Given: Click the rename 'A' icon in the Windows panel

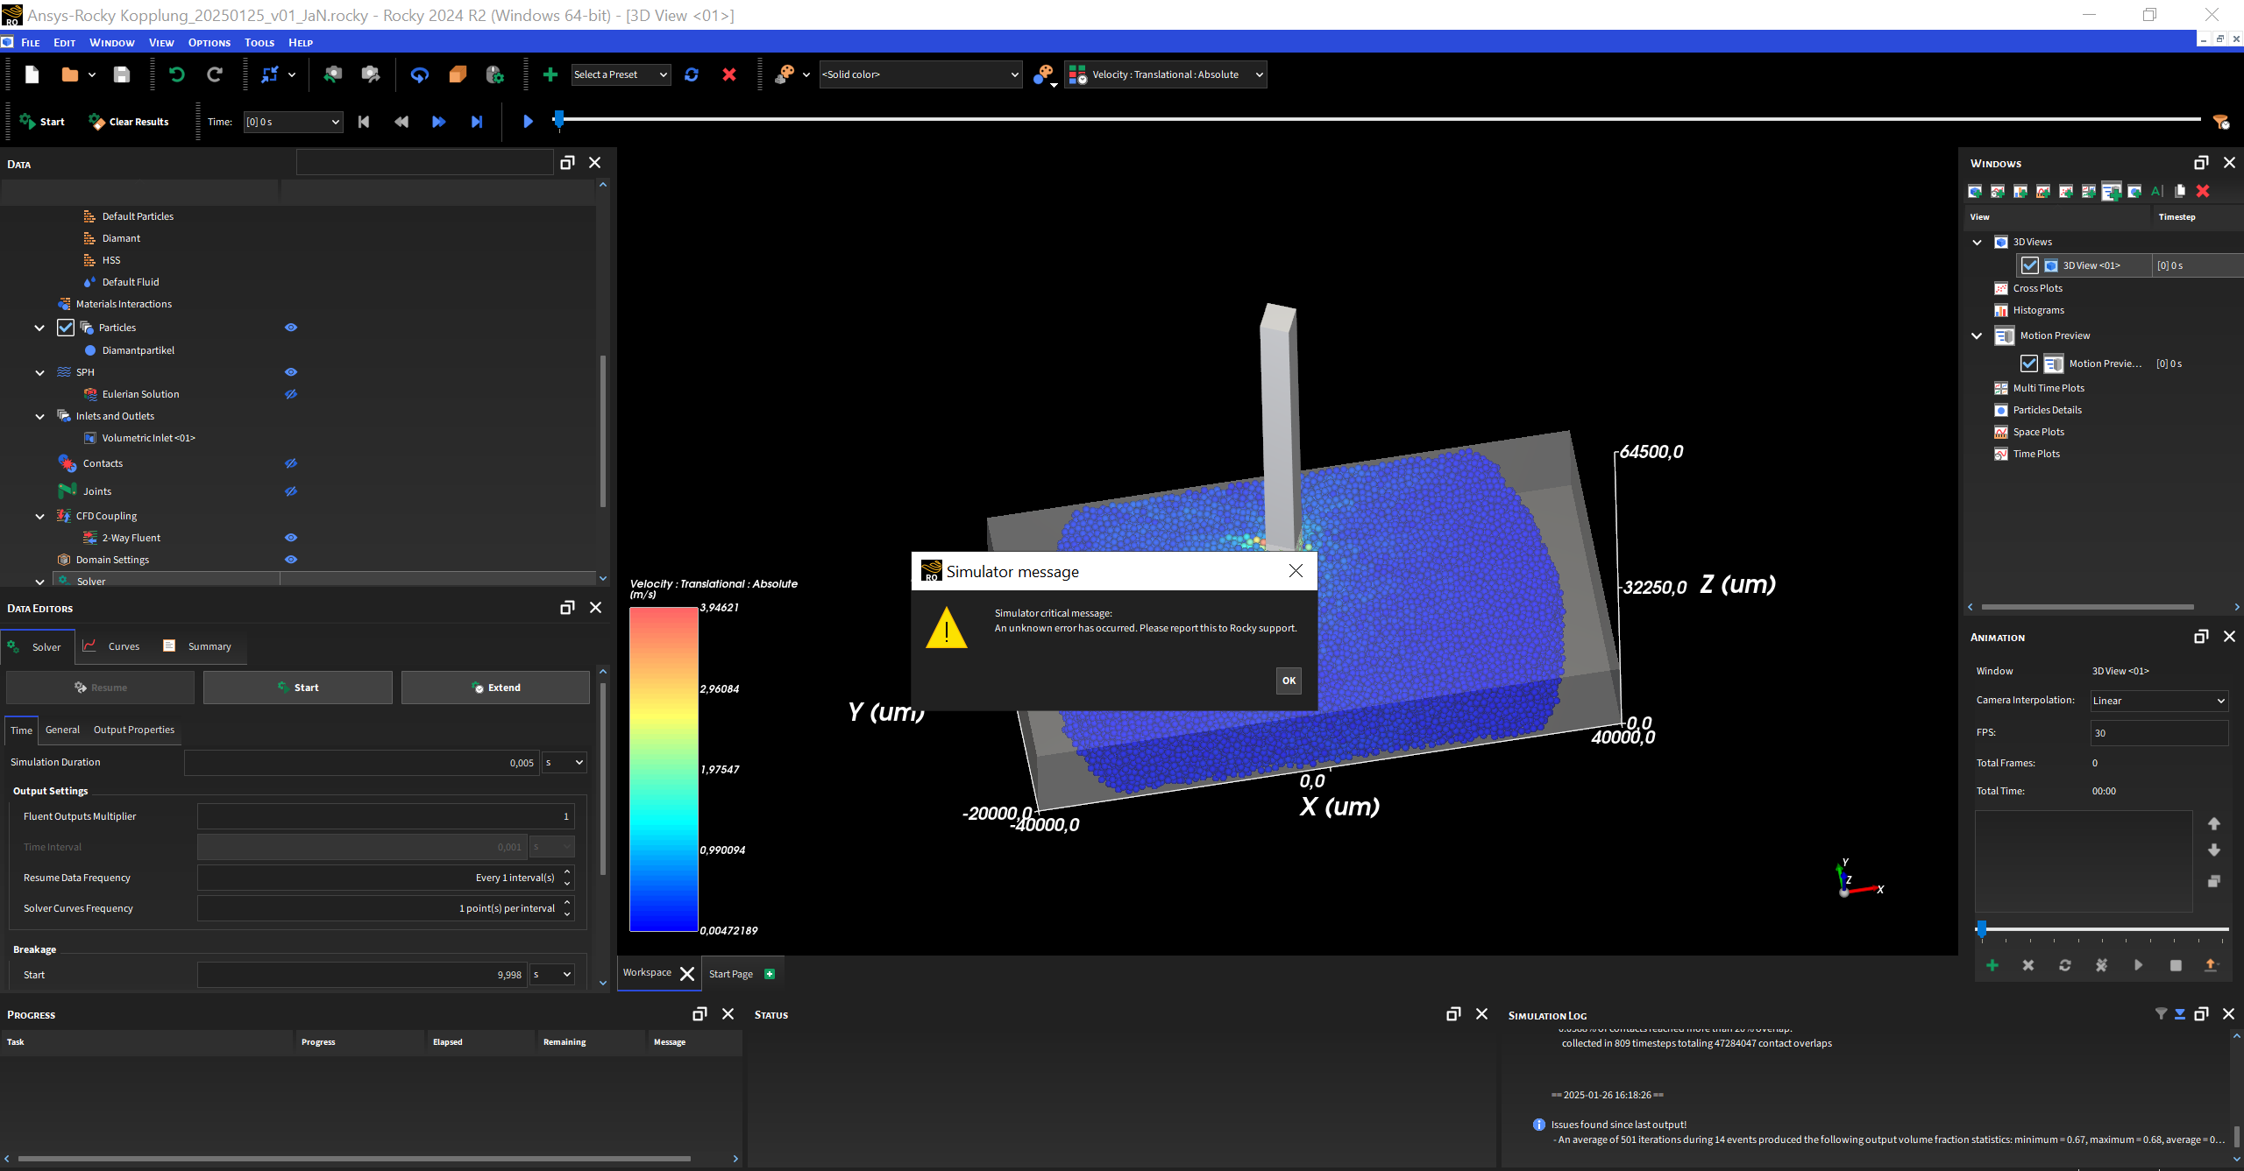Looking at the screenshot, I should click(2157, 191).
